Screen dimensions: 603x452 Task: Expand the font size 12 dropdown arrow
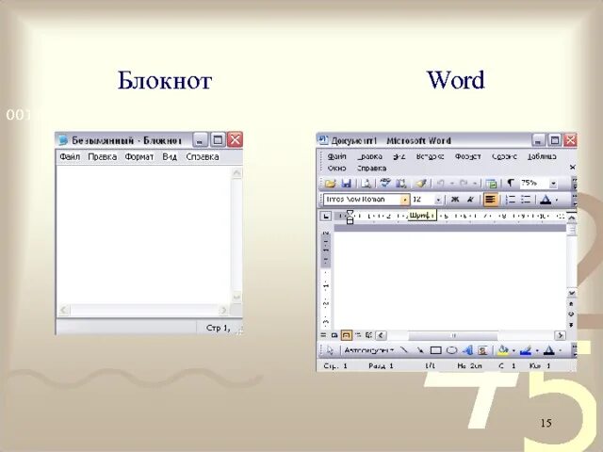pyautogui.click(x=438, y=200)
